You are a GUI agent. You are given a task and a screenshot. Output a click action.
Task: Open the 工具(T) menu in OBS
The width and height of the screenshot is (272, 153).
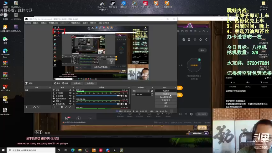(x=85, y=23)
